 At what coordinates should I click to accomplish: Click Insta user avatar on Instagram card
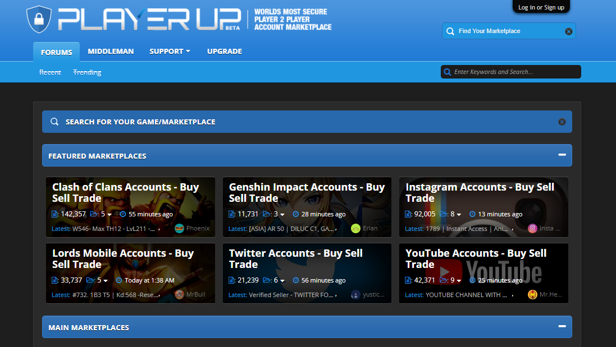point(532,229)
